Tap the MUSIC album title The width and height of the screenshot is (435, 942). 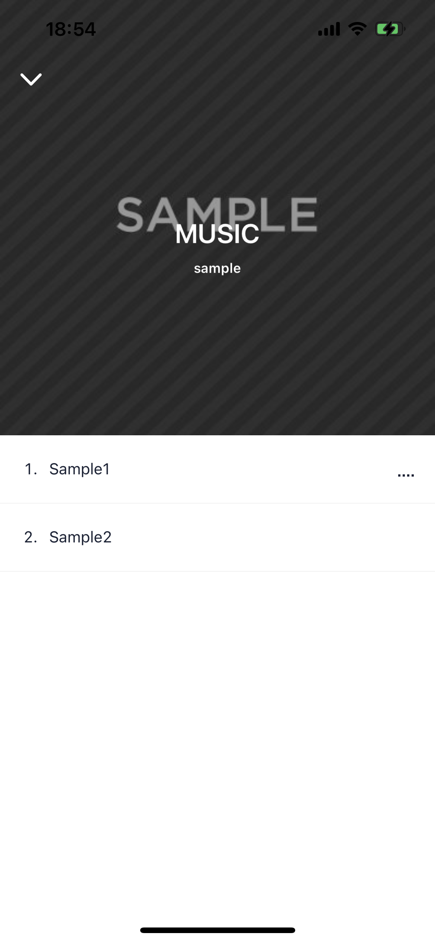pyautogui.click(x=217, y=234)
